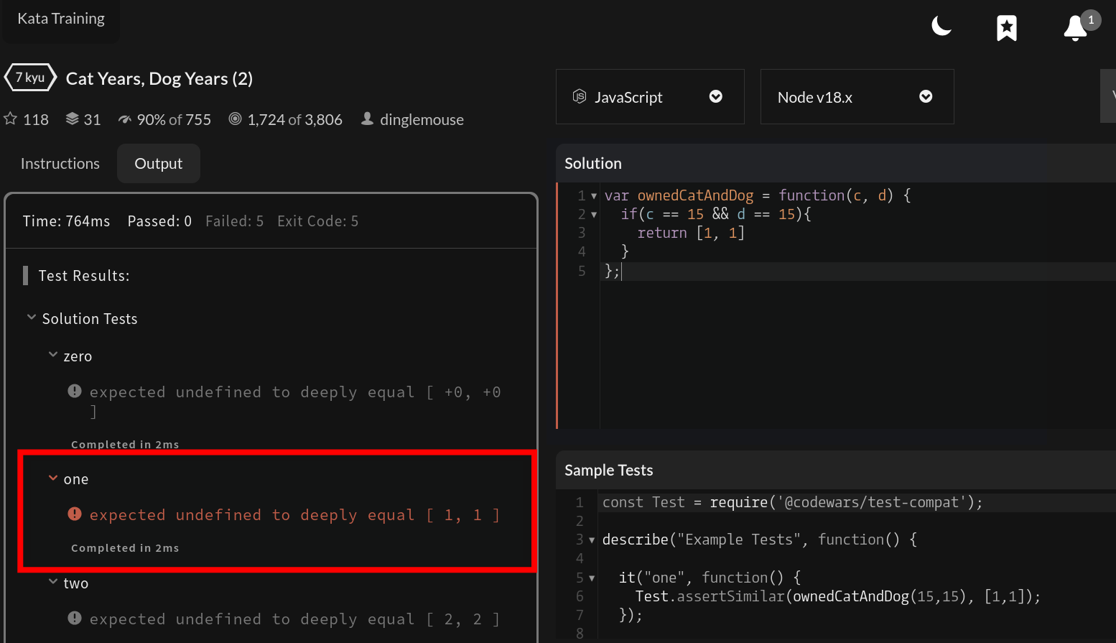Click the 'Time: 764ms' text
The height and width of the screenshot is (643, 1116).
66,221
